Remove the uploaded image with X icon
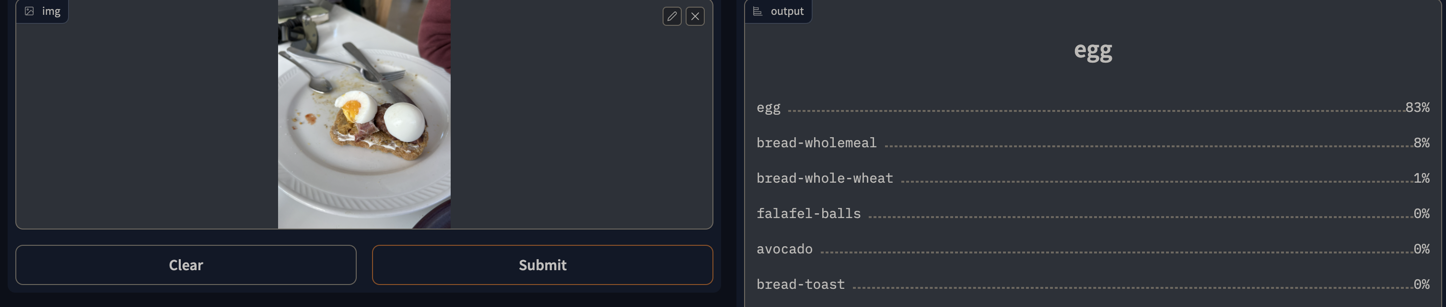The height and width of the screenshot is (307, 1446). tap(695, 16)
